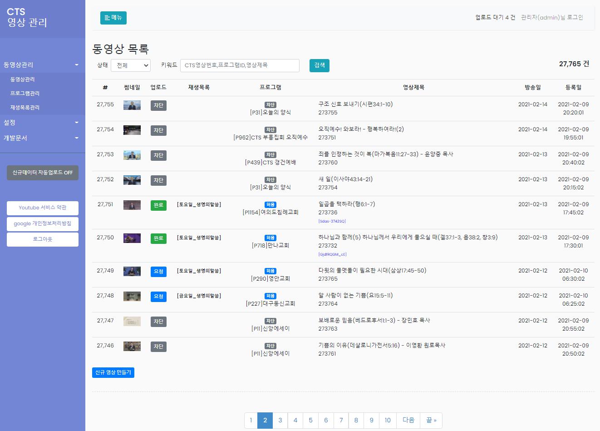Click program [P718]만나교회
This screenshot has width=600, height=431.
pyautogui.click(x=270, y=245)
